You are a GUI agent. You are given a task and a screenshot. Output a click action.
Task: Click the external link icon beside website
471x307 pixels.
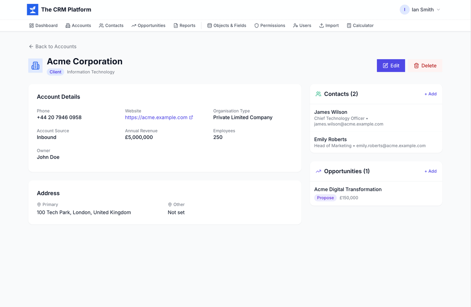[191, 117]
